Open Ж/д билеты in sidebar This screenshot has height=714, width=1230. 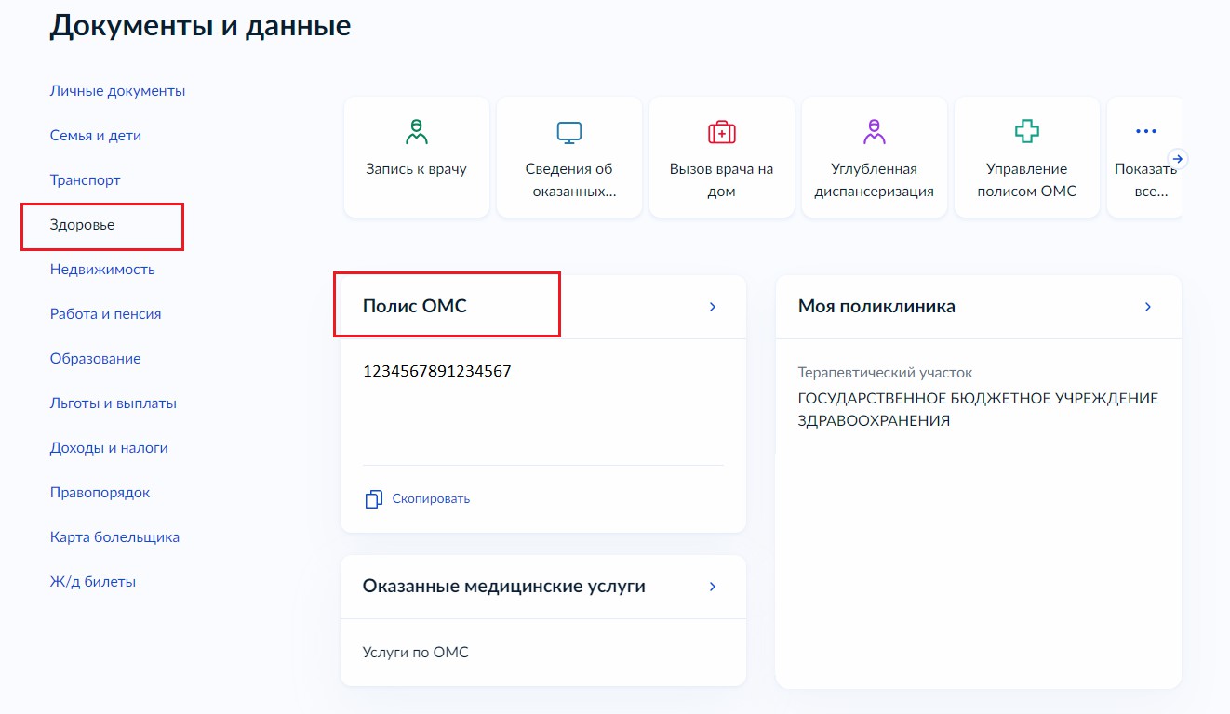(93, 582)
